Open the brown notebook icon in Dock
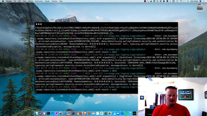207x116 pixels. click(x=89, y=113)
